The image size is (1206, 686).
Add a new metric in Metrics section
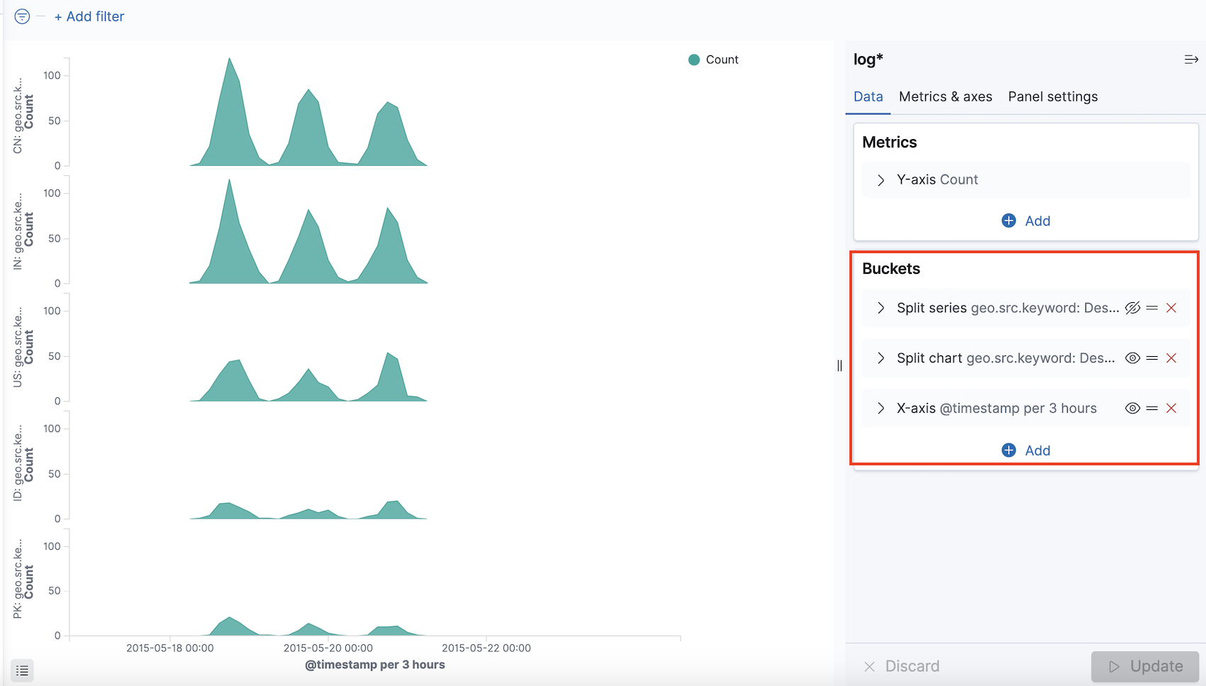[x=1026, y=221]
